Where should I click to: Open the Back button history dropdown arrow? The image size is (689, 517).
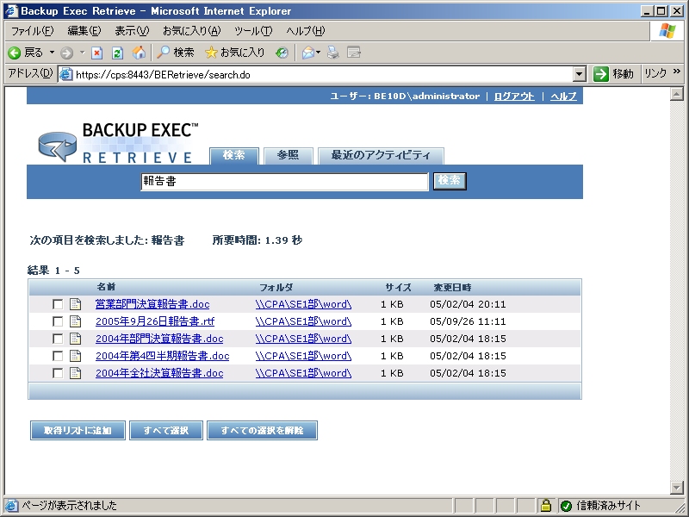52,53
